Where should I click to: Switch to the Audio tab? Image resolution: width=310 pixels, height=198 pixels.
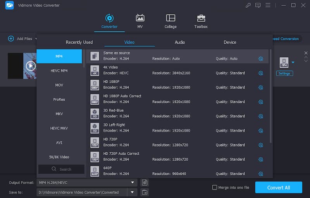(x=180, y=42)
